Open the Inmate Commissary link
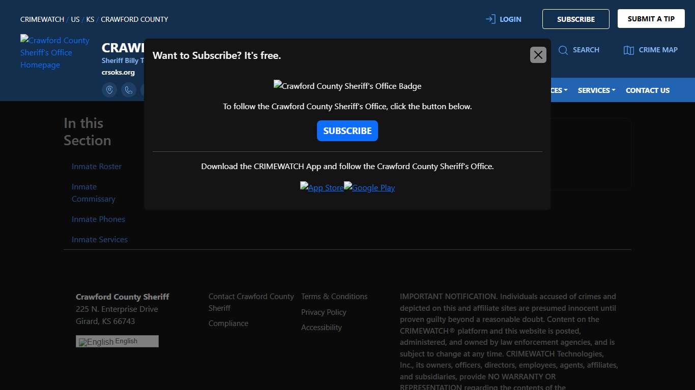This screenshot has width=695, height=390. click(x=94, y=193)
